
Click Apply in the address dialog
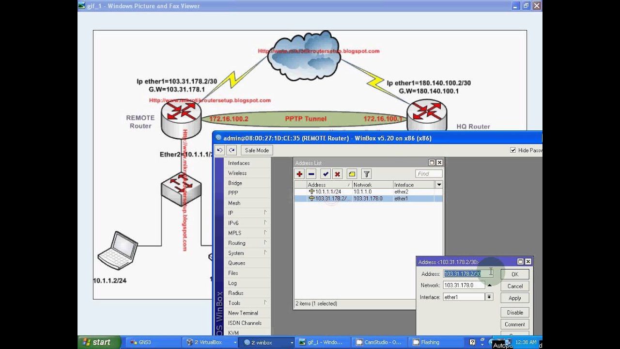pos(515,298)
